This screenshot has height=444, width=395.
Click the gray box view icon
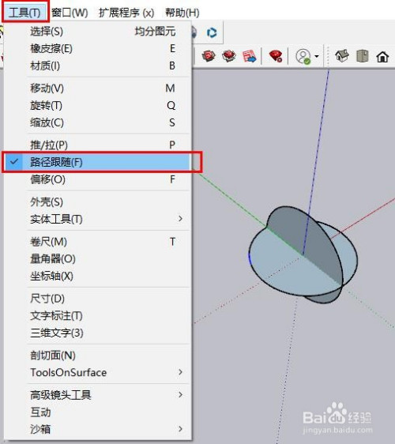click(x=363, y=56)
